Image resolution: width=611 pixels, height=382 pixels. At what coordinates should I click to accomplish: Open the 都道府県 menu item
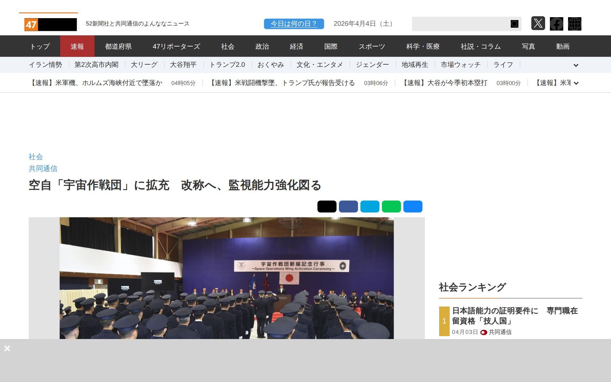click(118, 46)
